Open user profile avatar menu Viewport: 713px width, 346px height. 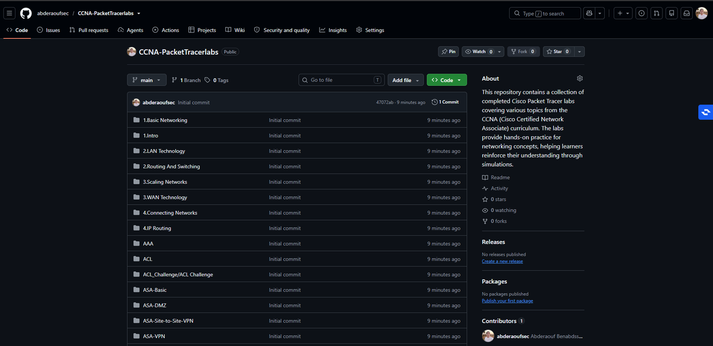tap(702, 13)
